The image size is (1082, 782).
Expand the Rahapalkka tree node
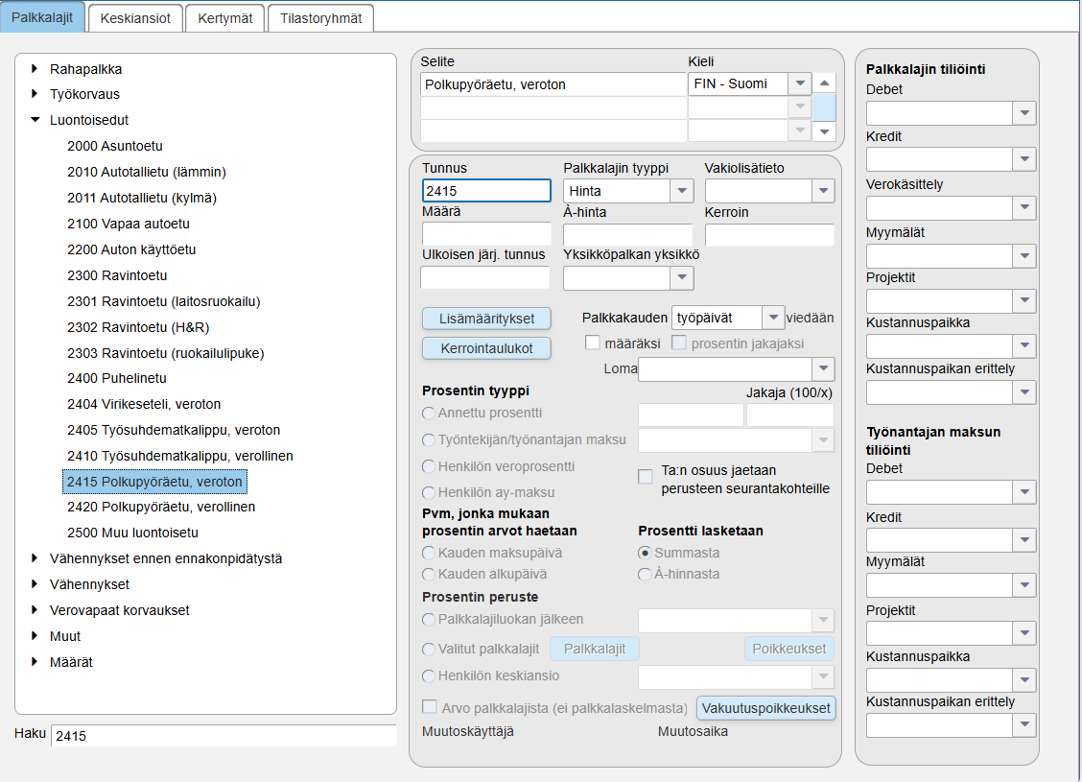click(35, 69)
